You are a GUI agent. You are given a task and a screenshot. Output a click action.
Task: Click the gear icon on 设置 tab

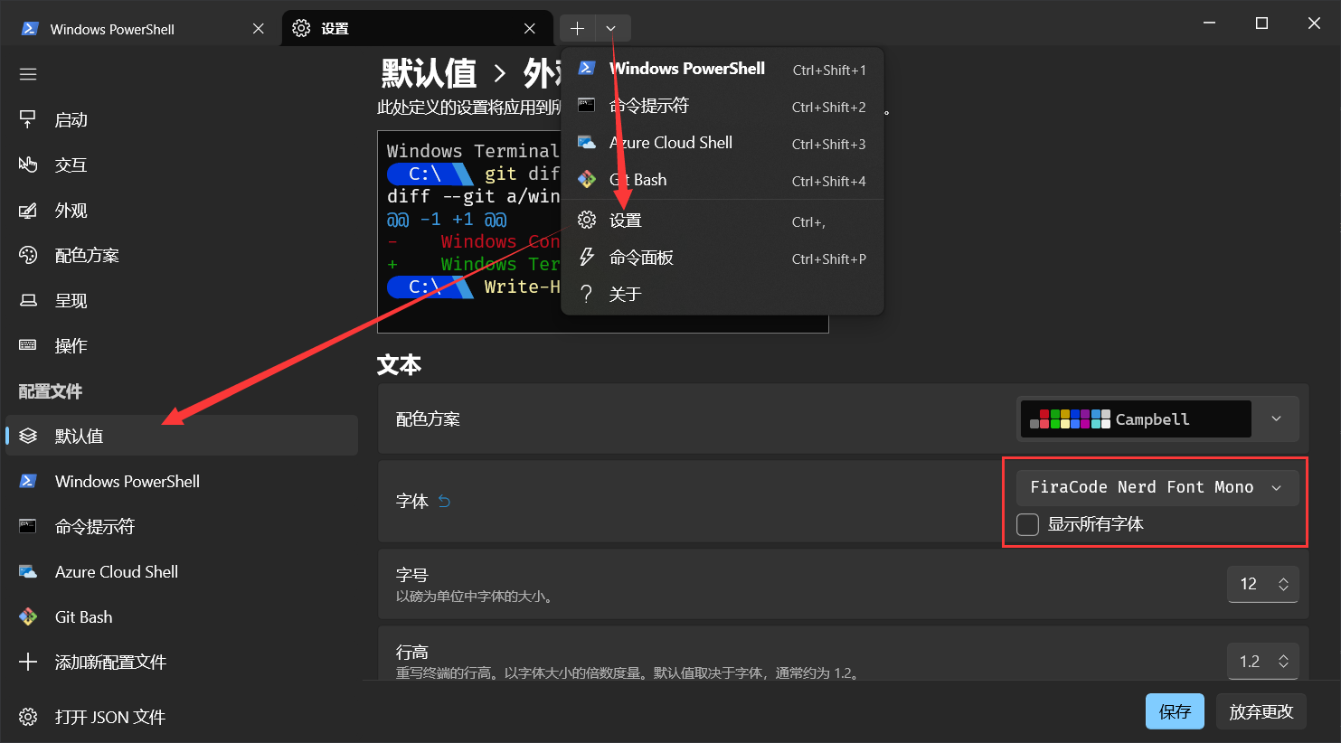(x=302, y=29)
